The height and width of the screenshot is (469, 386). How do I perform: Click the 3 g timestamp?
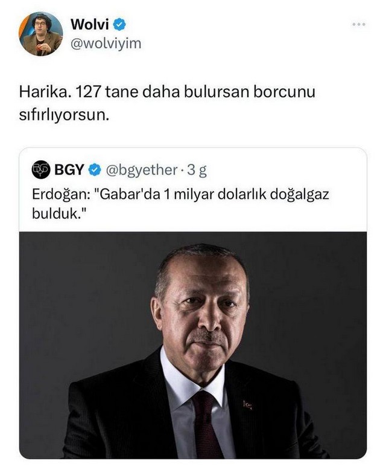(197, 170)
